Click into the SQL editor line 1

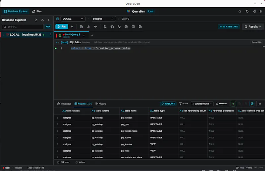click(101, 48)
